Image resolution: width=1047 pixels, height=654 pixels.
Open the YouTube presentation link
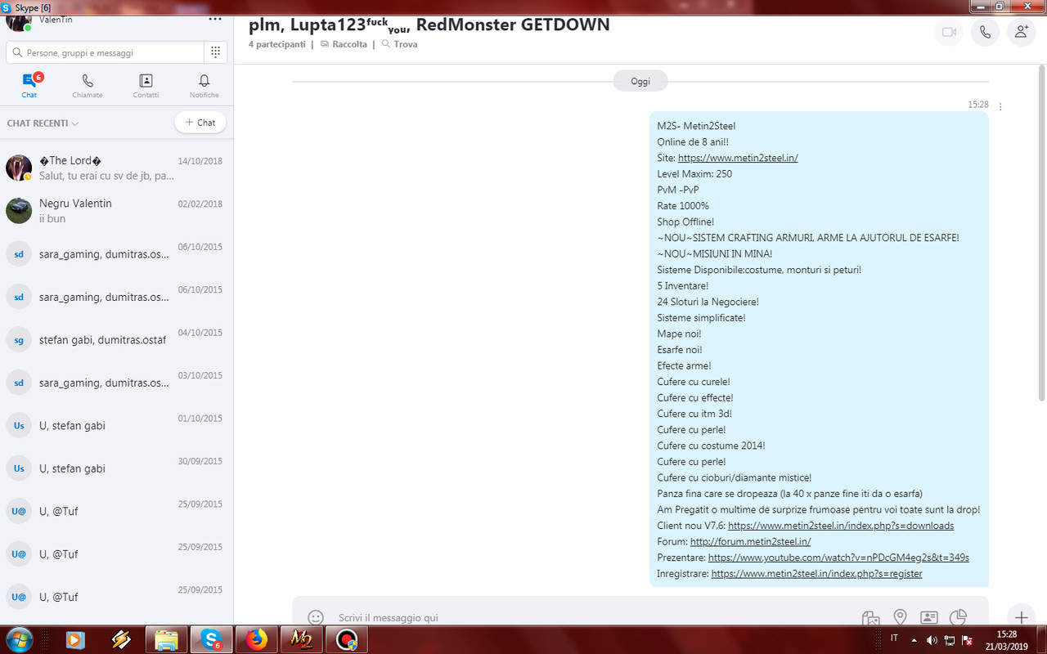coord(838,558)
